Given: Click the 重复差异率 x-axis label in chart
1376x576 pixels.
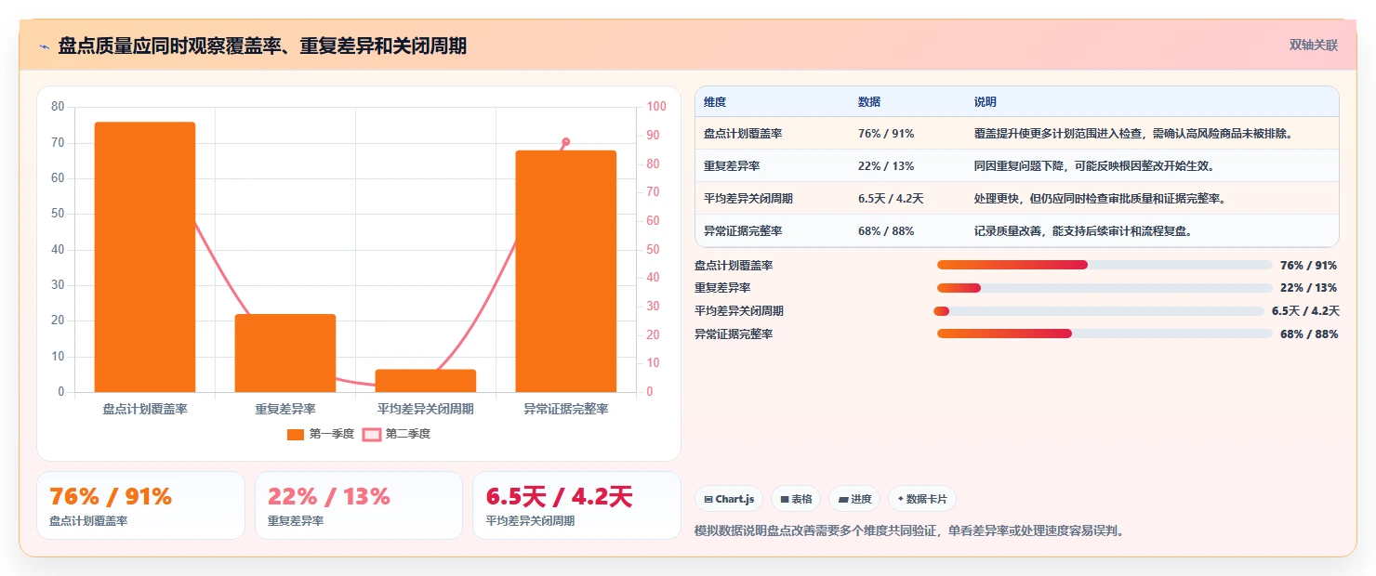Looking at the screenshot, I should coord(285,409).
